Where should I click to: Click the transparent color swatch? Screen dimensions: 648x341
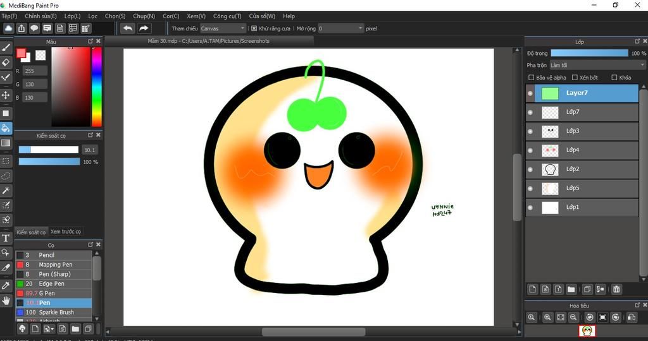[x=40, y=55]
